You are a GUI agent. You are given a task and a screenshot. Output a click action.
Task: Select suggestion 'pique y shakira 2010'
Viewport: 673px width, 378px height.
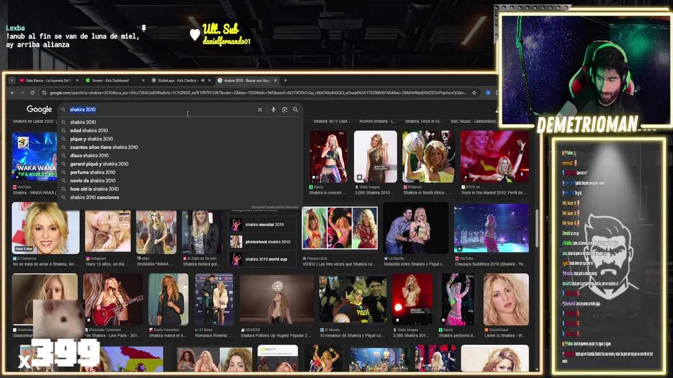pos(179,139)
